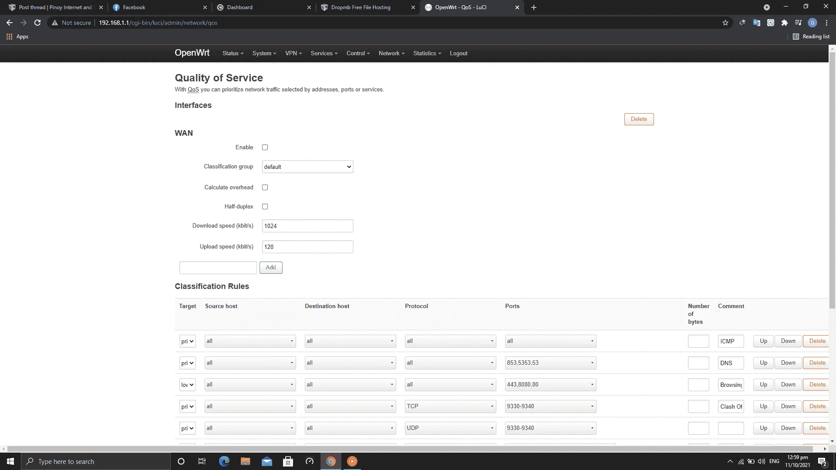This screenshot has height=470, width=836.
Task: Open the media controls music-note icon
Action: tap(799, 23)
